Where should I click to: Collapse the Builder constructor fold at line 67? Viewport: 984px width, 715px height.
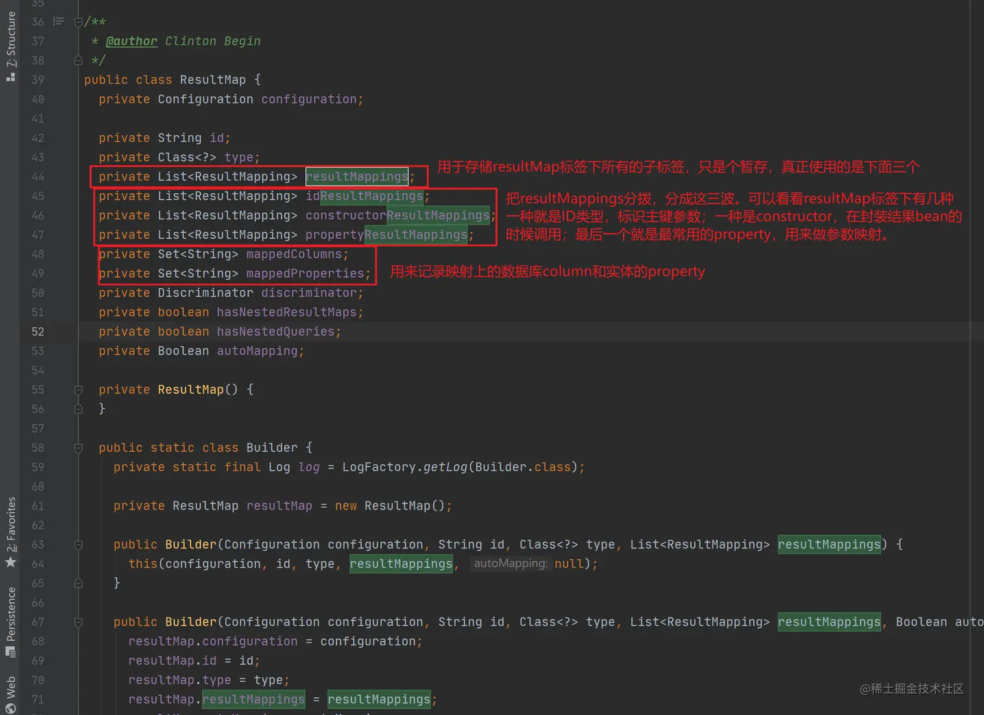(78, 622)
